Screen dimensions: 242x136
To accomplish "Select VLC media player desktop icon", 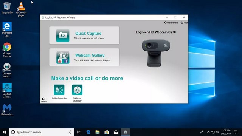I will [21, 9].
